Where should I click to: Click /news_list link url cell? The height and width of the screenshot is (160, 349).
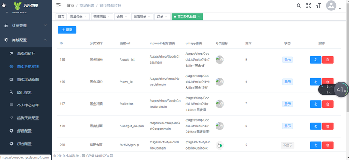pos(127,82)
